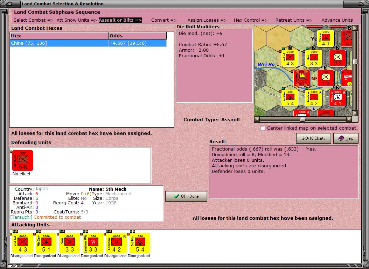Click the Name: 5th Mech label
The width and height of the screenshot is (369, 269).
coord(107,189)
